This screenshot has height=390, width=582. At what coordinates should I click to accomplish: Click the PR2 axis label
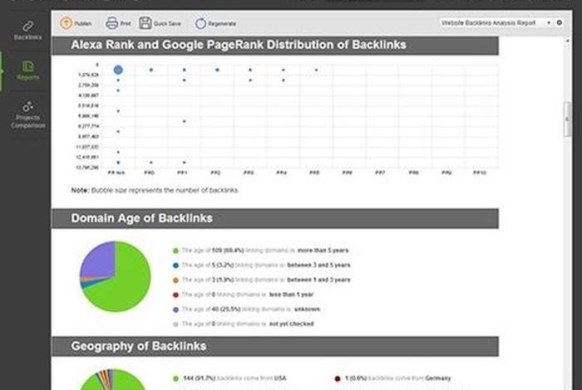pyautogui.click(x=215, y=173)
